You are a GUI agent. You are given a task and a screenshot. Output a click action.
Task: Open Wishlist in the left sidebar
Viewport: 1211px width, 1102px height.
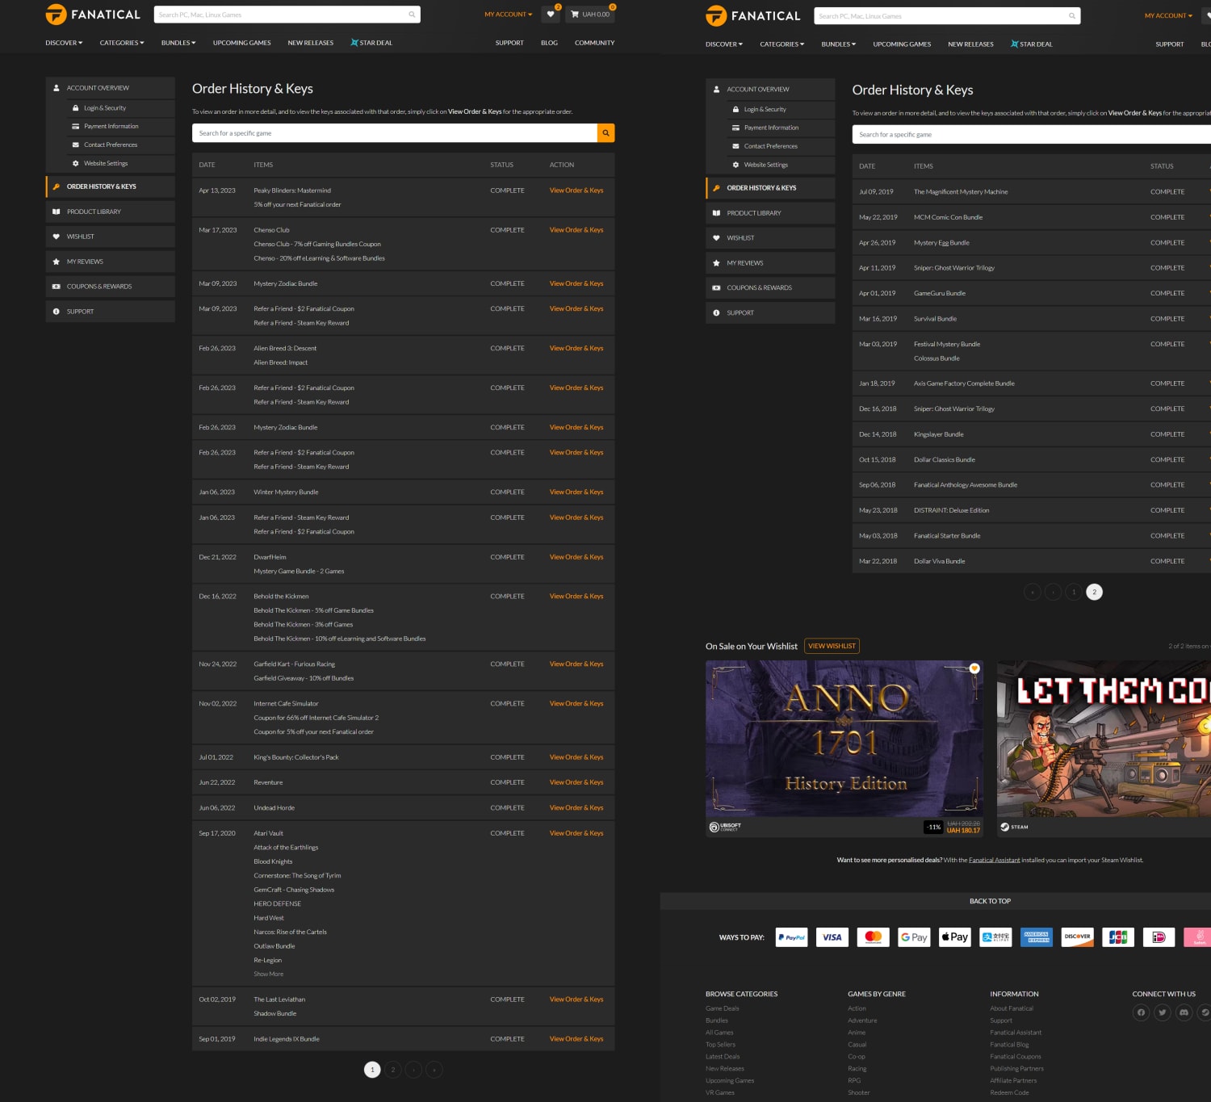[111, 237]
